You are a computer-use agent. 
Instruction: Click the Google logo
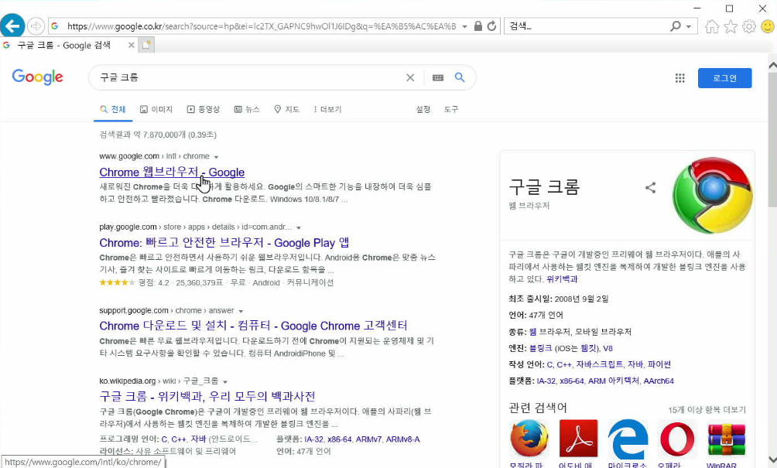[38, 77]
